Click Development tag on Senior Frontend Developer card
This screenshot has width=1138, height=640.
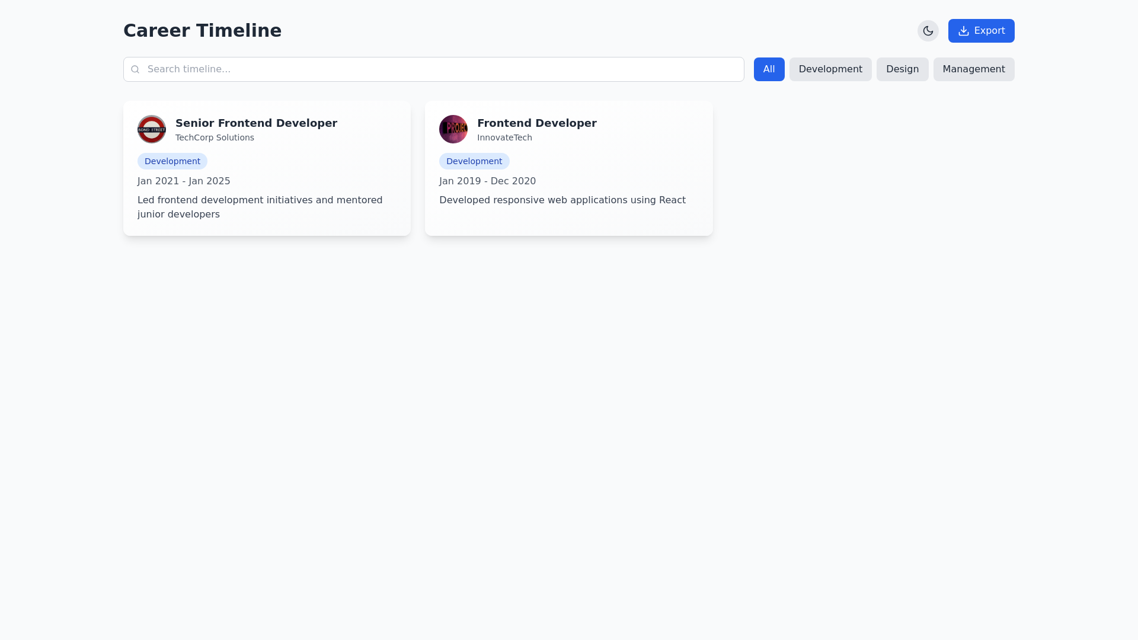tap(172, 161)
